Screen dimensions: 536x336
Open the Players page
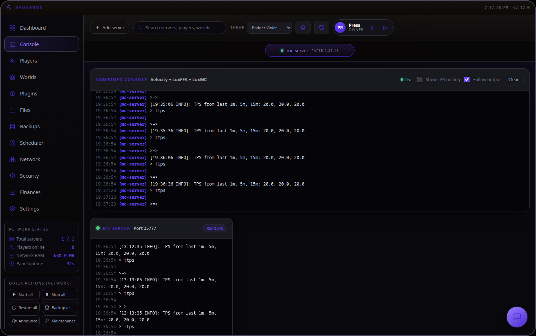click(x=41, y=61)
